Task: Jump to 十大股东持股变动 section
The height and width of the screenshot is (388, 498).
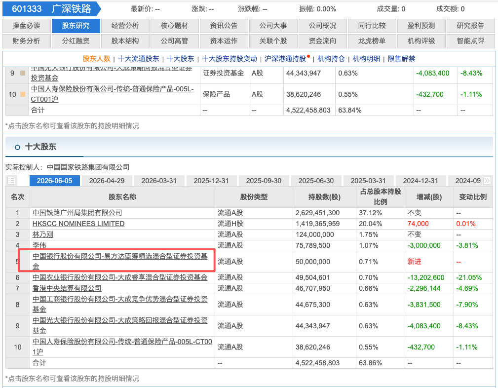Action: [230, 59]
